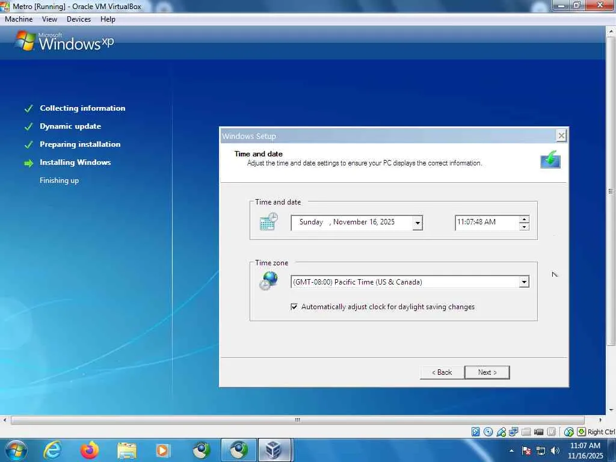Close the Windows Setup dialog

[x=561, y=135]
